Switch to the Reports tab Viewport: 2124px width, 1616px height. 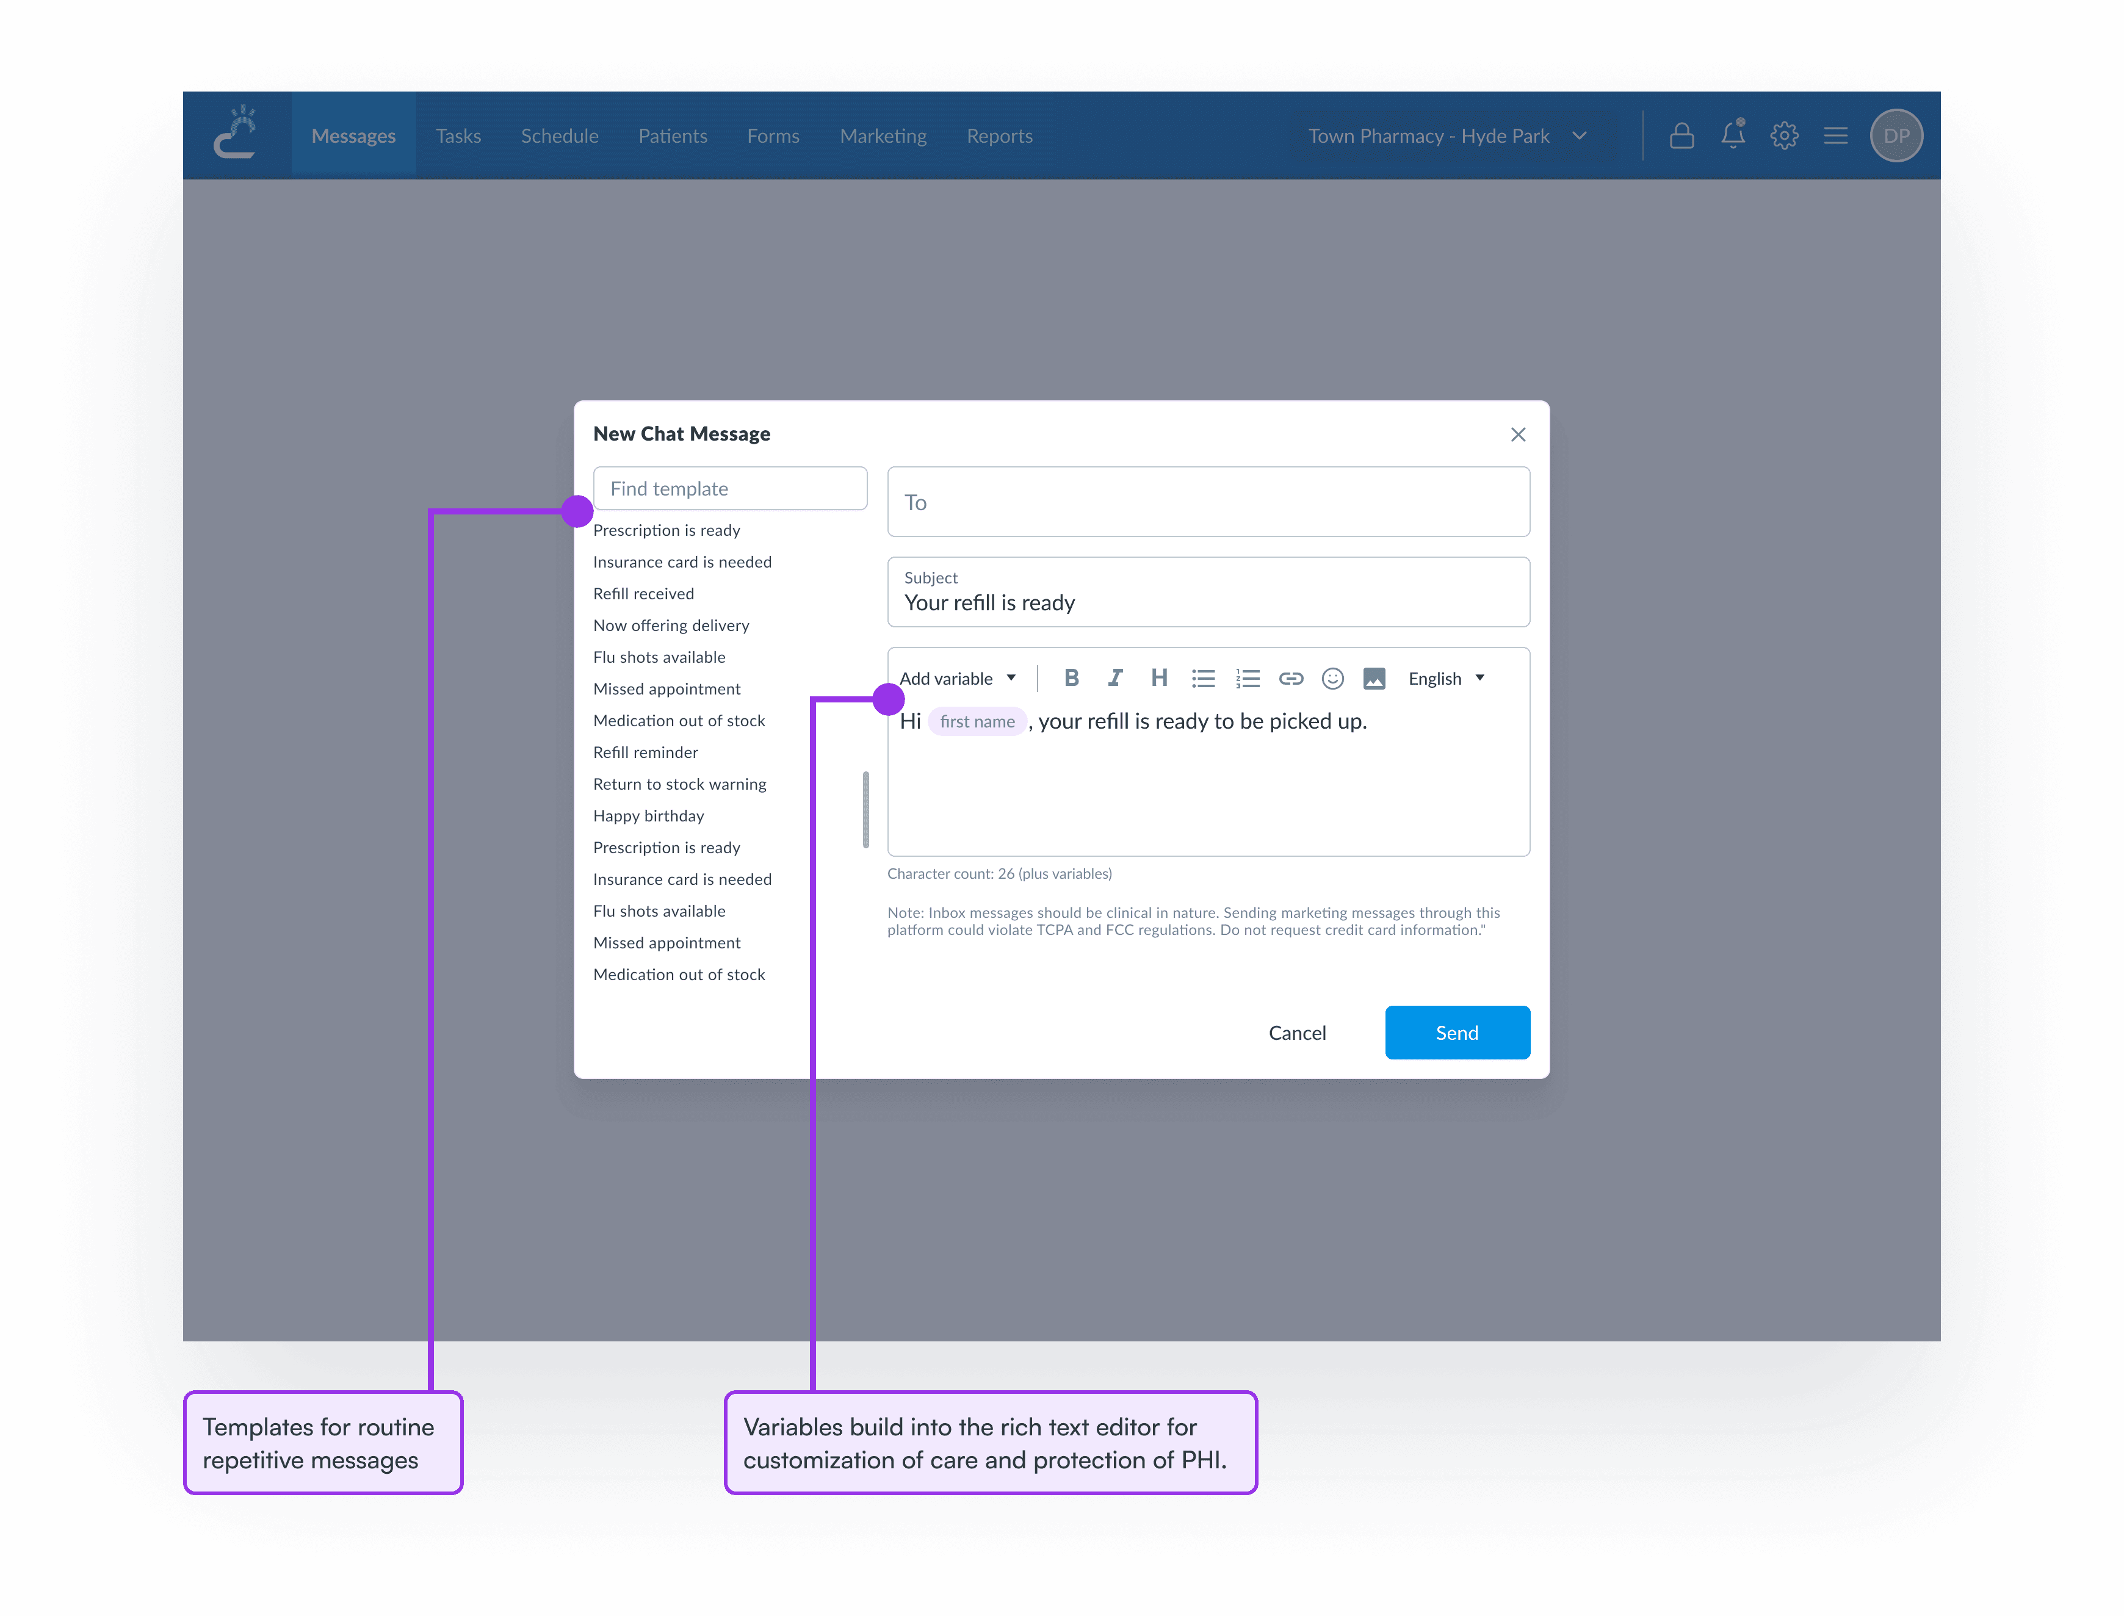[1000, 135]
